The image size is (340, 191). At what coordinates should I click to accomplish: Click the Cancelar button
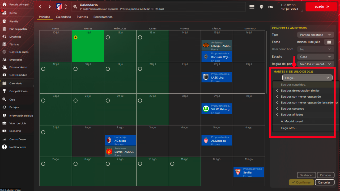tap(324, 183)
